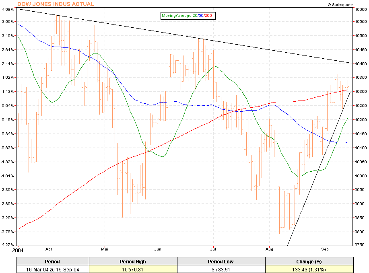Click the 10450 price axis value
The height and width of the screenshot is (273, 369).
(361, 49)
